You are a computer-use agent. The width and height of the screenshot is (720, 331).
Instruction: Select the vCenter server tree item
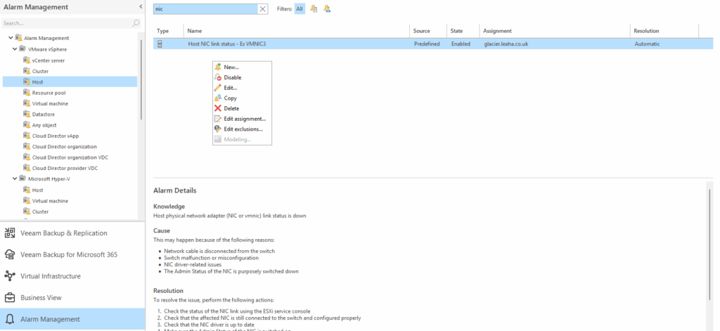(x=49, y=60)
